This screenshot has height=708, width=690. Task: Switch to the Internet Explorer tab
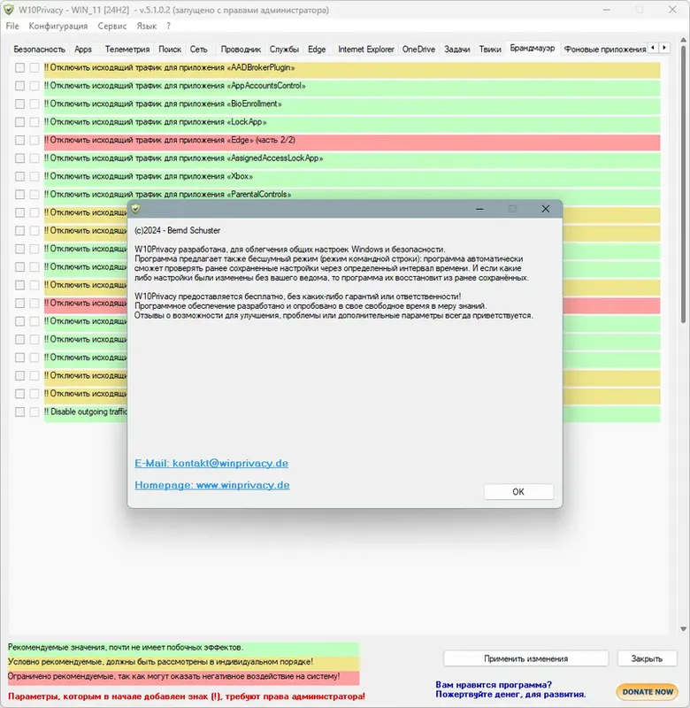366,50
